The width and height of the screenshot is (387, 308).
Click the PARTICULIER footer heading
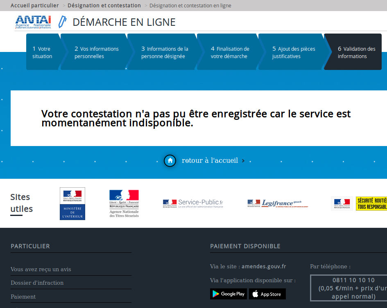tap(30, 246)
